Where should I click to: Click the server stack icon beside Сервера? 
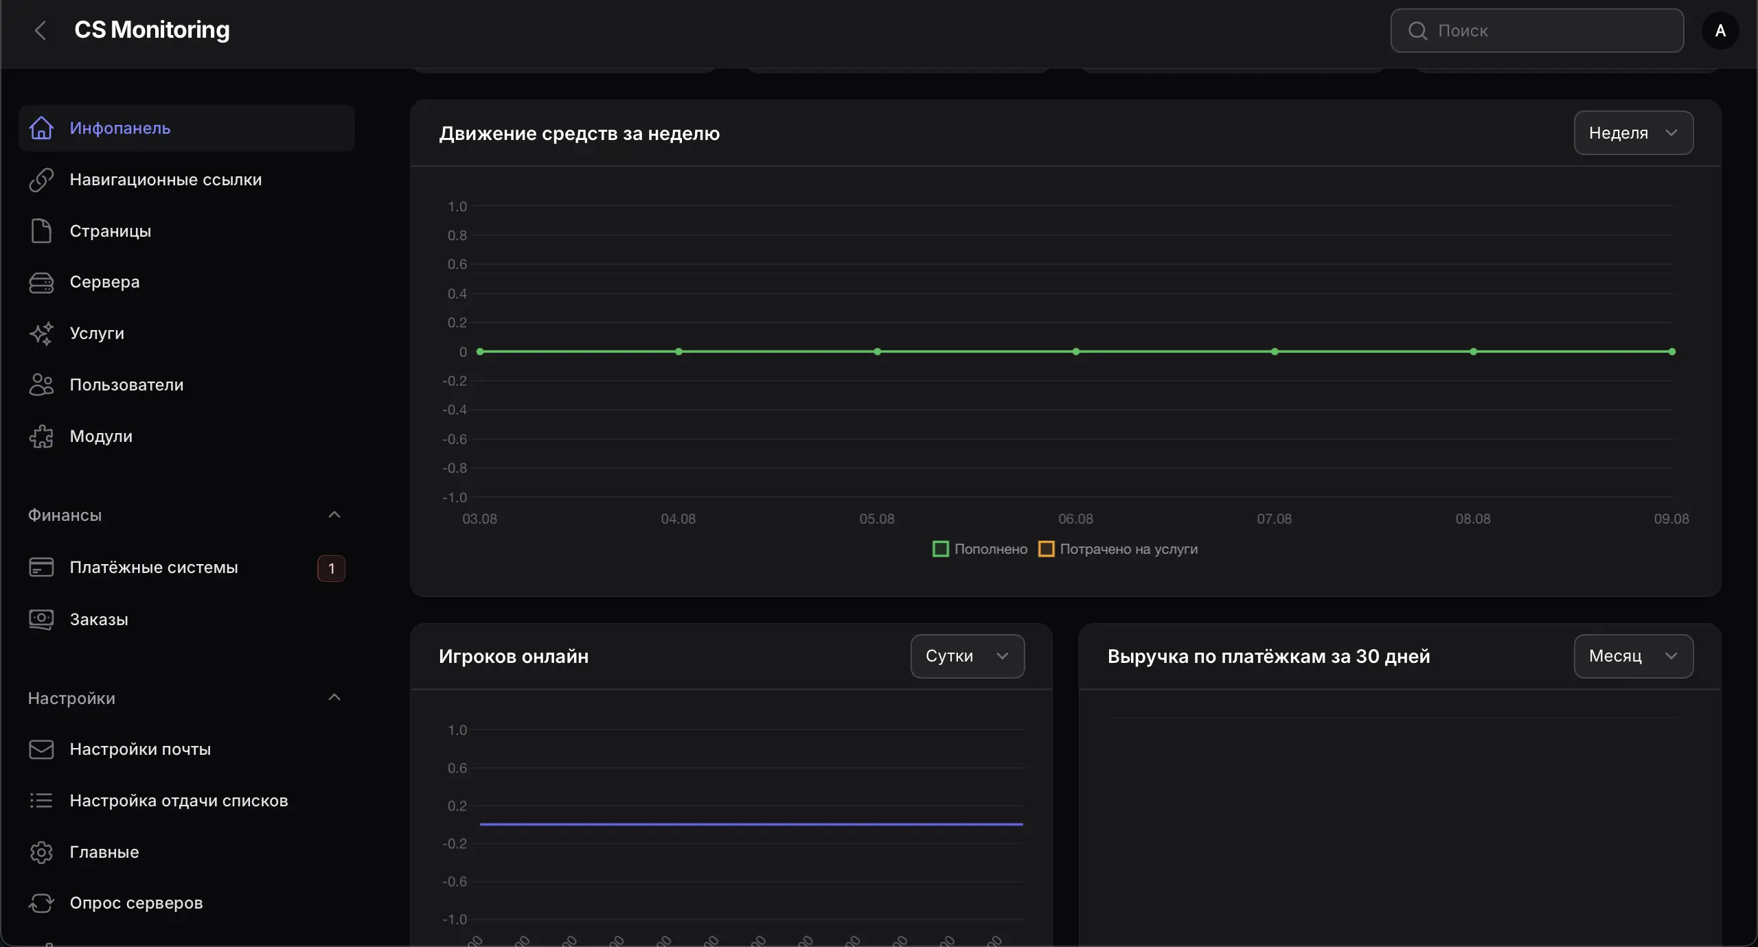pyautogui.click(x=41, y=283)
